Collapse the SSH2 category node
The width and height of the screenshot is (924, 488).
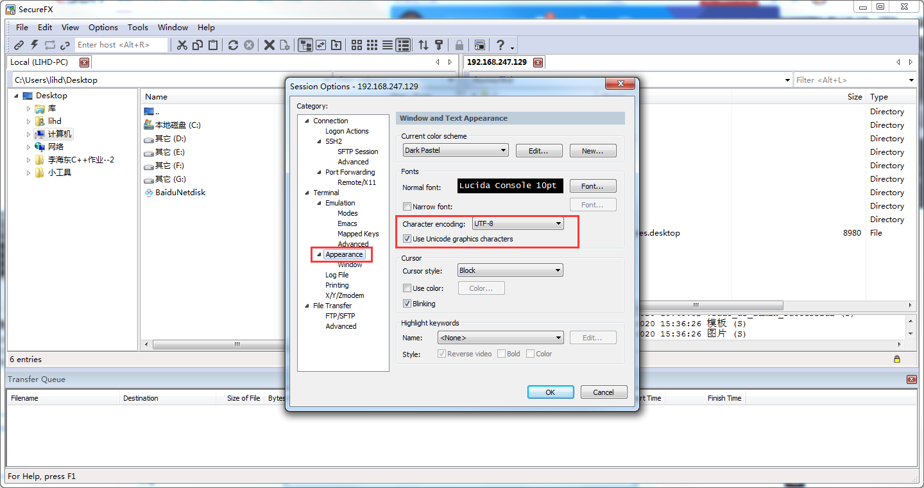[319, 141]
